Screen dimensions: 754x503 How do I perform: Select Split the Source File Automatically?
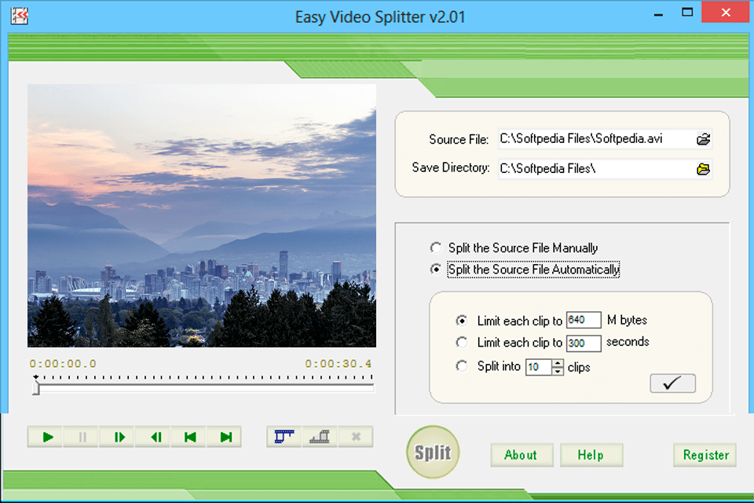(436, 270)
